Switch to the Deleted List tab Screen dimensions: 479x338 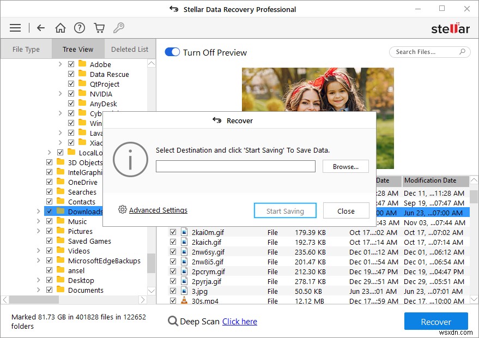tap(129, 49)
